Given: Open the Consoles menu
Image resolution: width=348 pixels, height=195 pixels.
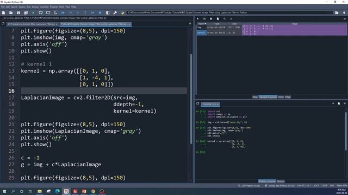Looking at the screenshot, I should tap(44, 7).
